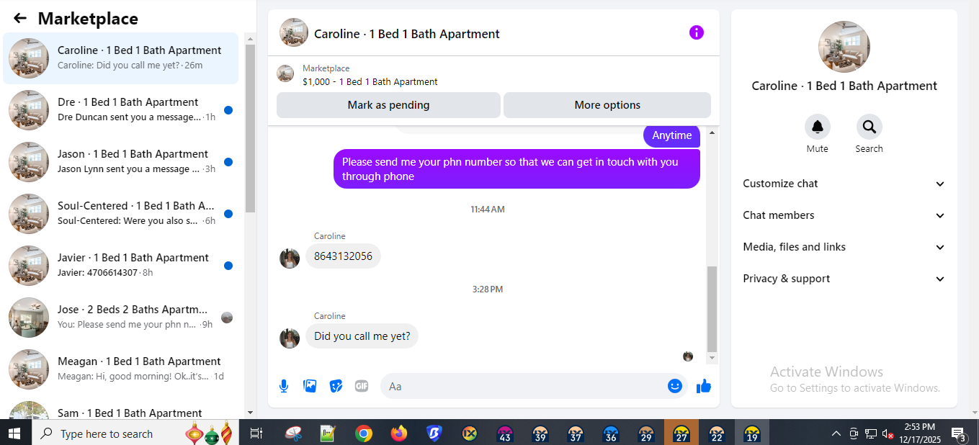The height and width of the screenshot is (445, 979).
Task: Open the GIF picker icon
Action: (x=362, y=386)
